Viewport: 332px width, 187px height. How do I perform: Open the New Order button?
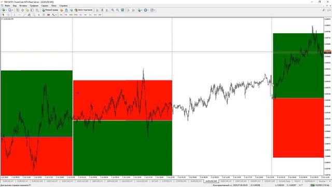click(x=50, y=10)
